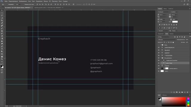Open the font size dropdown
The width and height of the screenshot is (191, 107).
[164, 15]
